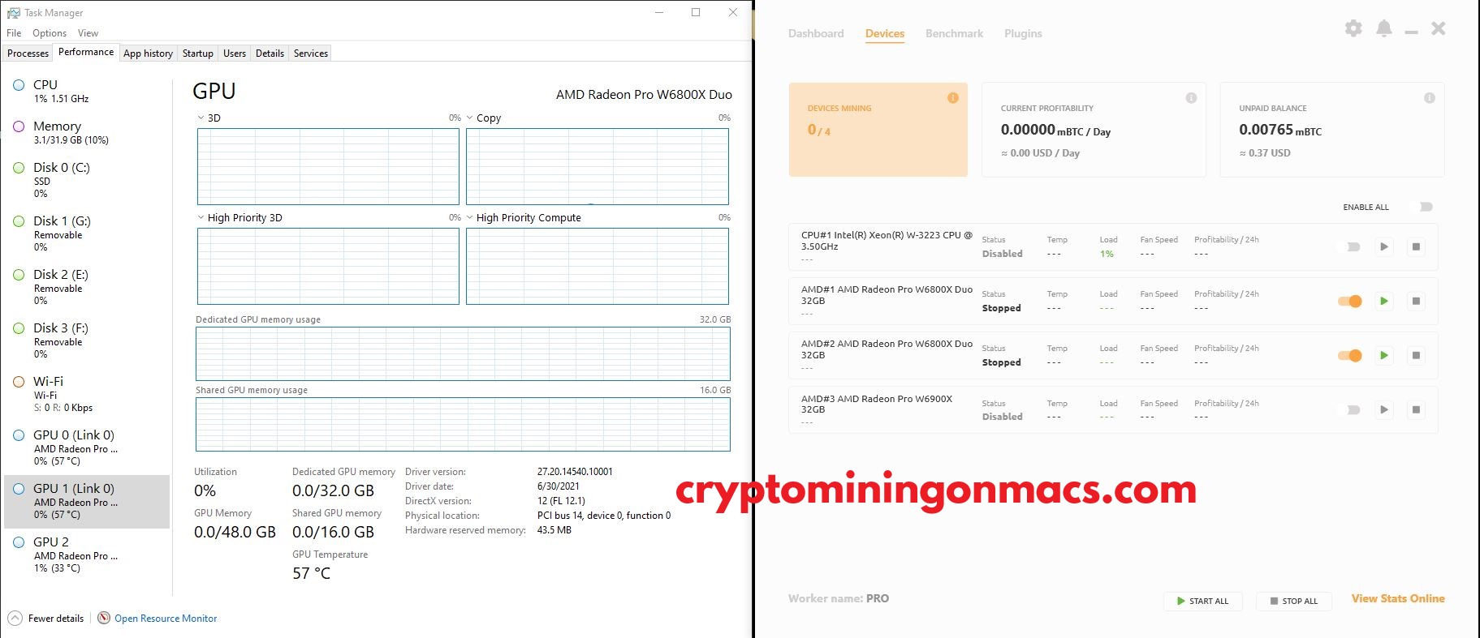The height and width of the screenshot is (638, 1480).
Task: Switch to the App history tab
Action: [148, 53]
